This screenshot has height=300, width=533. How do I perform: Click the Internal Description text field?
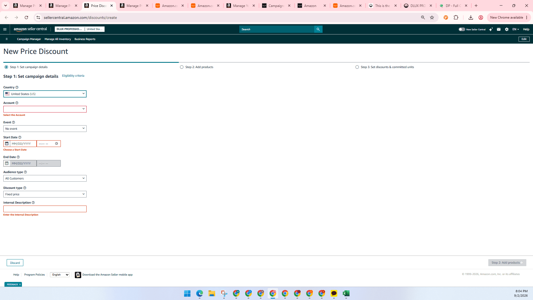(45, 209)
